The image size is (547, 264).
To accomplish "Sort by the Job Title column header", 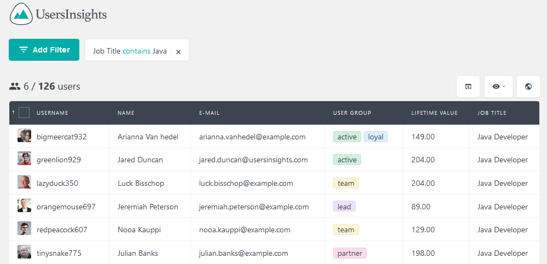I will 492,113.
